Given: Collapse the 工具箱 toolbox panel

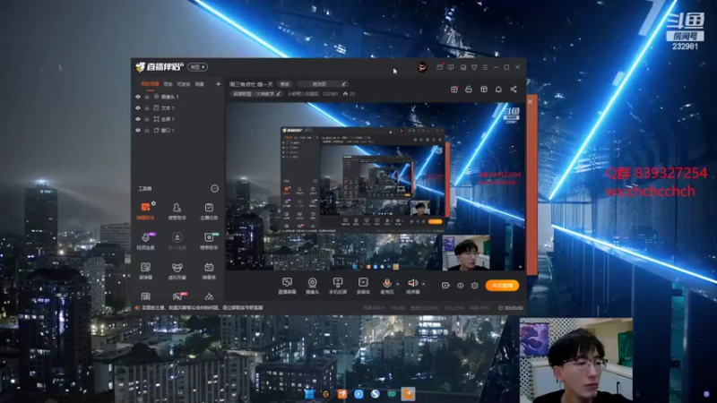Looking at the screenshot, I should pyautogui.click(x=214, y=188).
